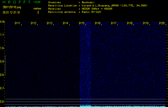Click the meteor count value 0
This screenshot has height=107, width=168.
(x=38, y=12)
